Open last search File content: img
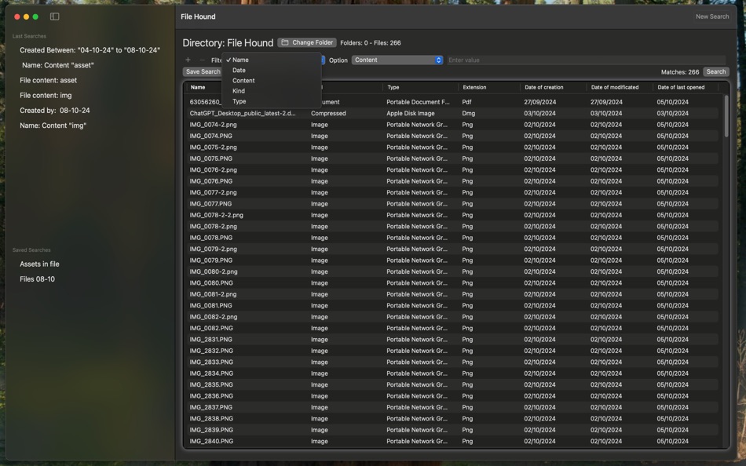 tap(46, 96)
